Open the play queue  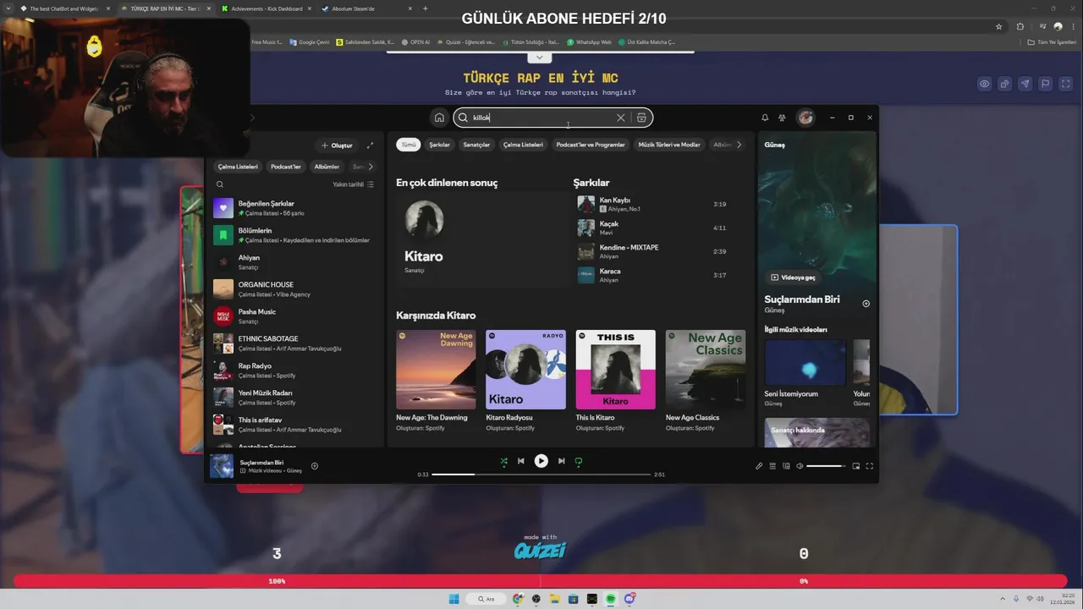(772, 466)
